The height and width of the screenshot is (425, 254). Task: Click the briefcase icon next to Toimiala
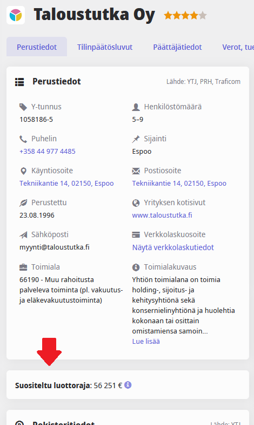click(x=23, y=267)
